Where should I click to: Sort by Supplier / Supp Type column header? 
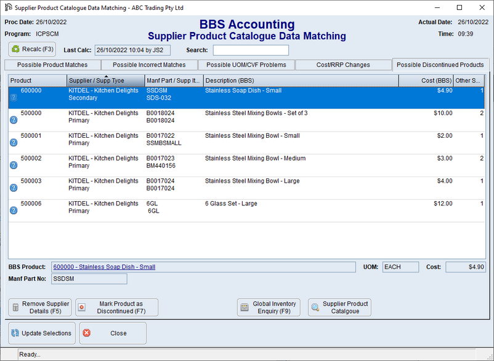pos(105,81)
